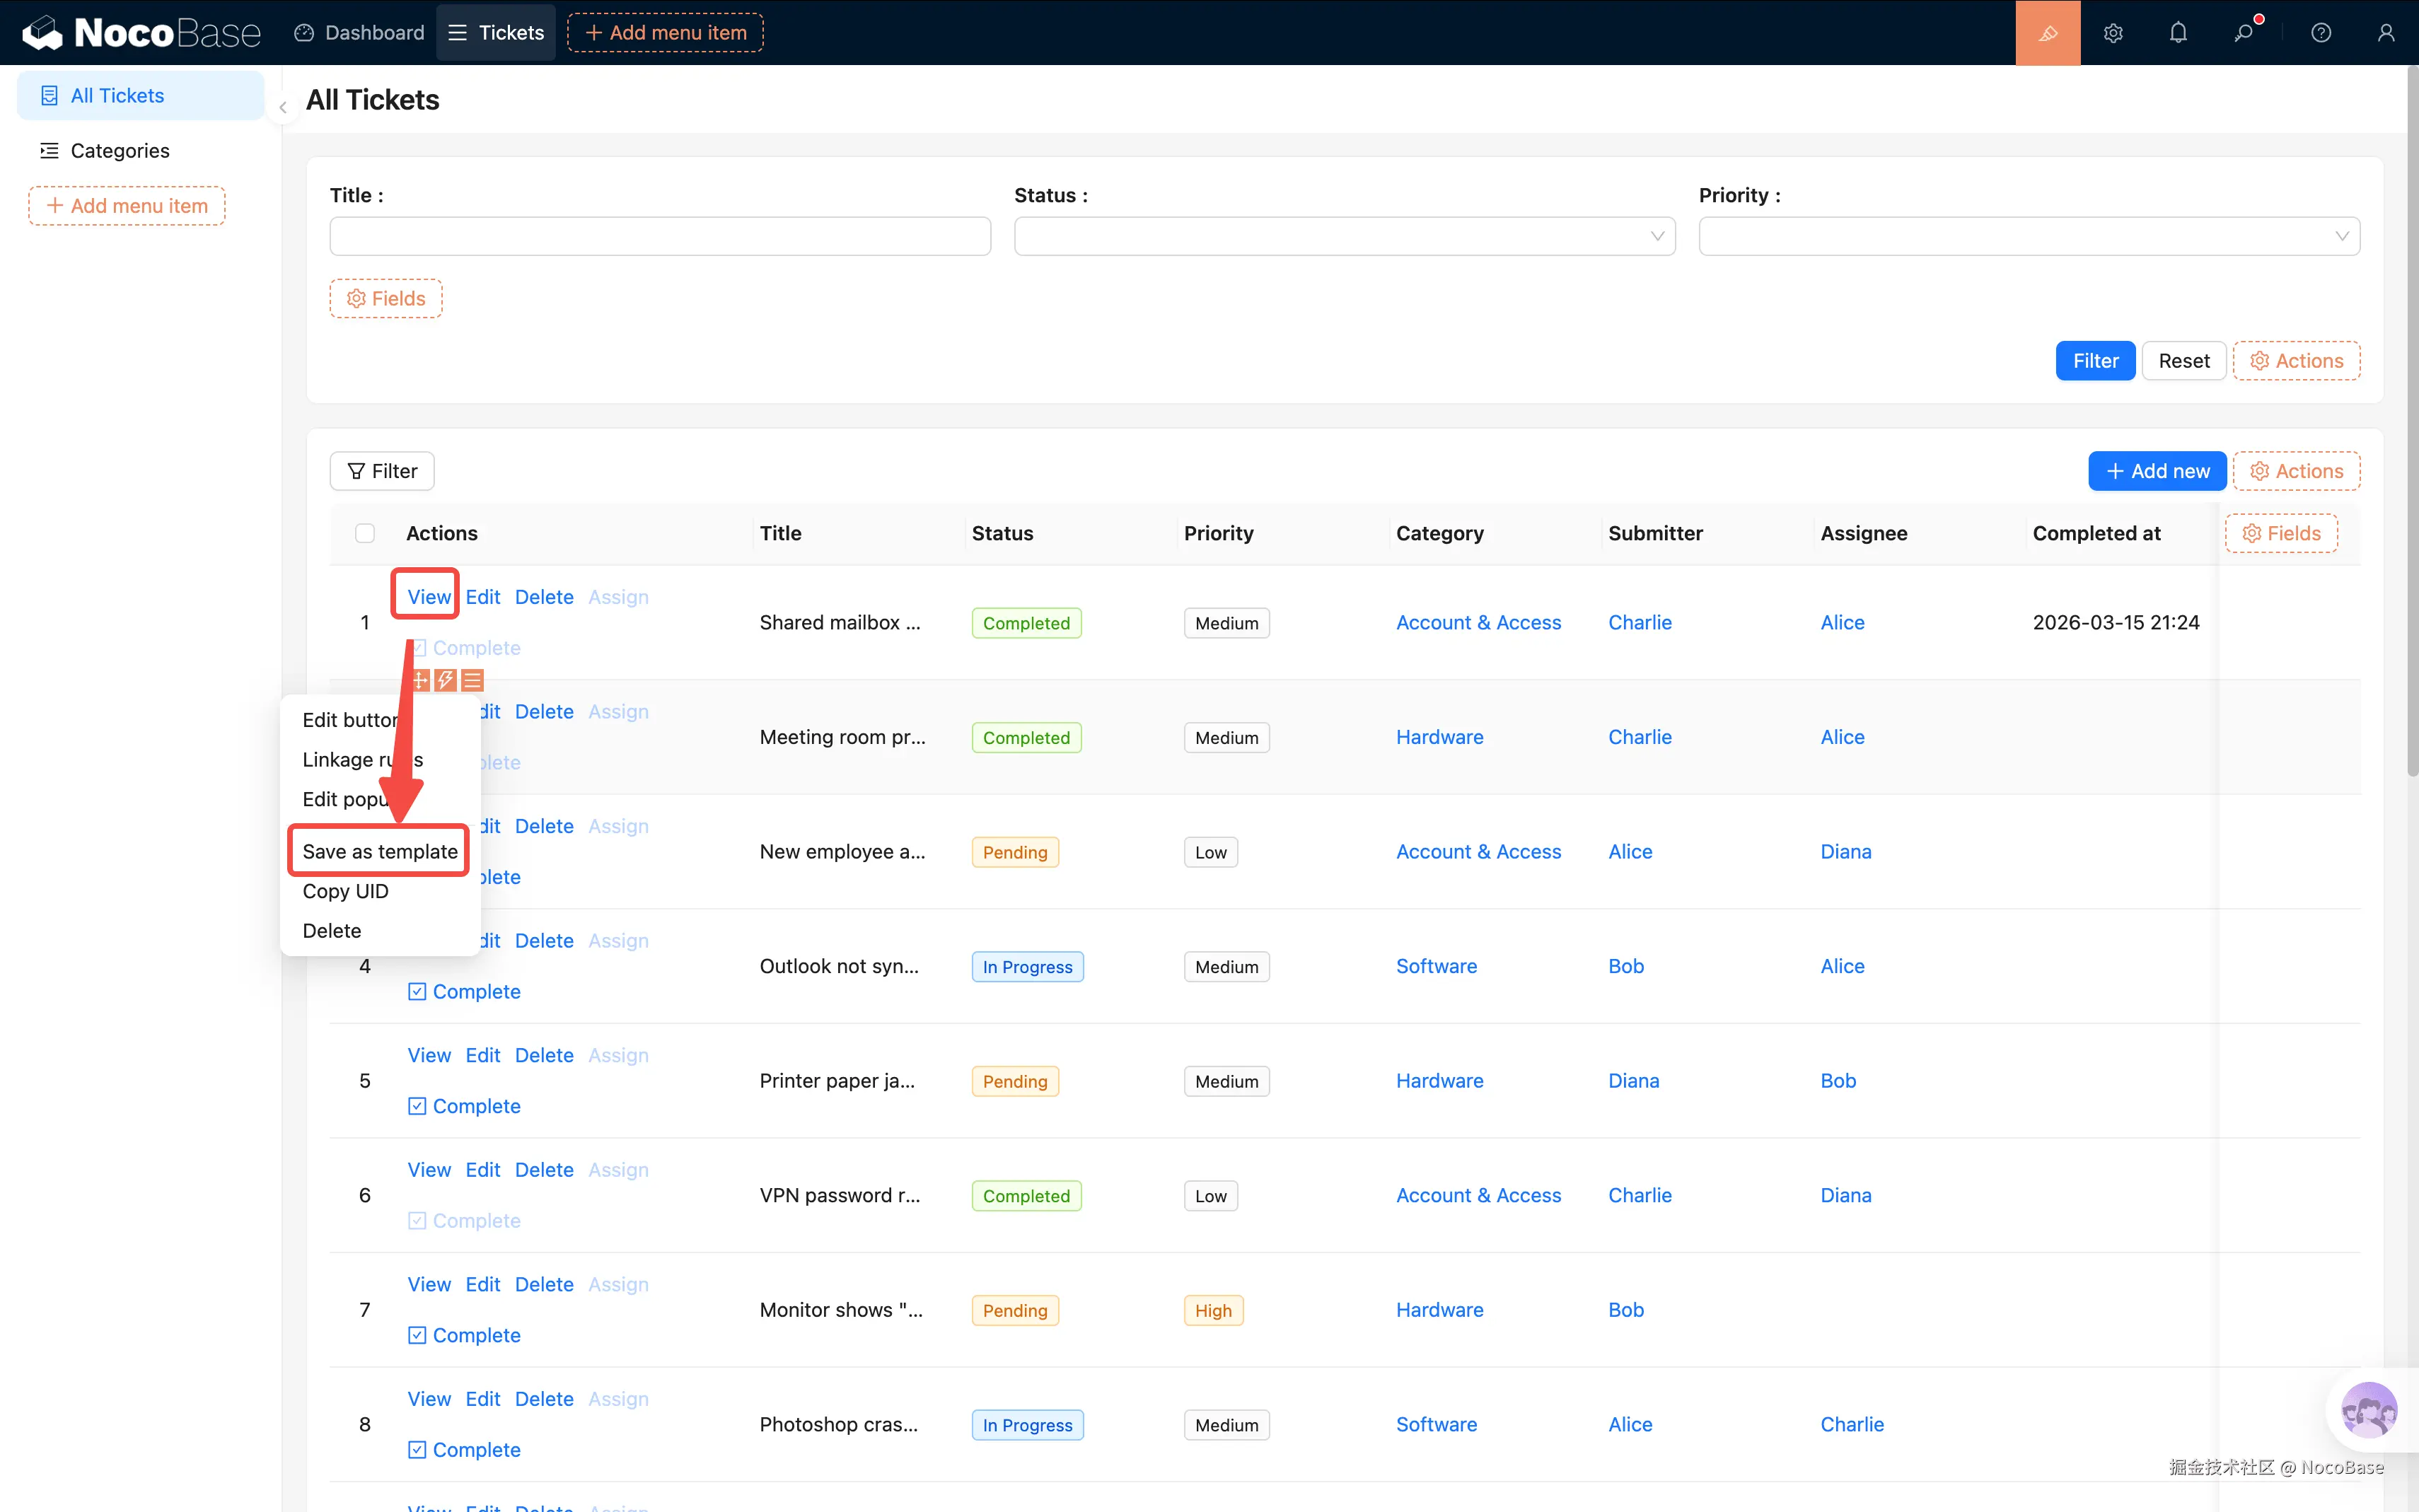
Task: Toggle the select-all checkbox in table header
Action: tap(365, 533)
